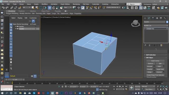Open the Utilities panel wrench icon

pyautogui.click(x=165, y=18)
